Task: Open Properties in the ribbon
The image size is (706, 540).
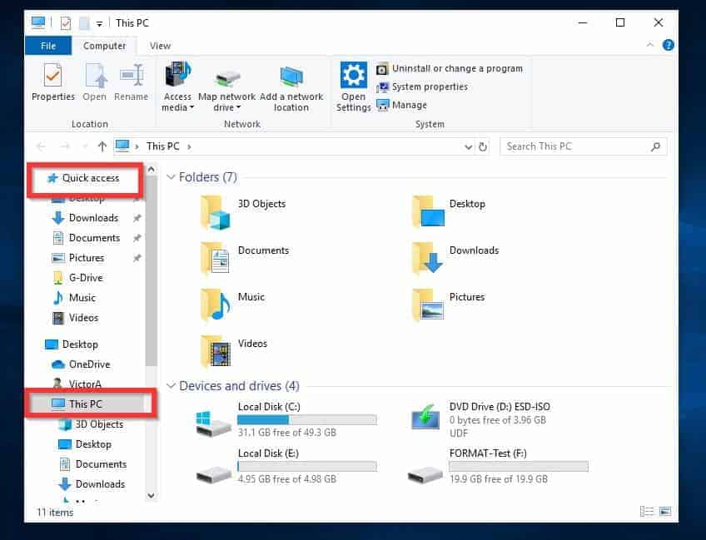Action: coord(53,82)
